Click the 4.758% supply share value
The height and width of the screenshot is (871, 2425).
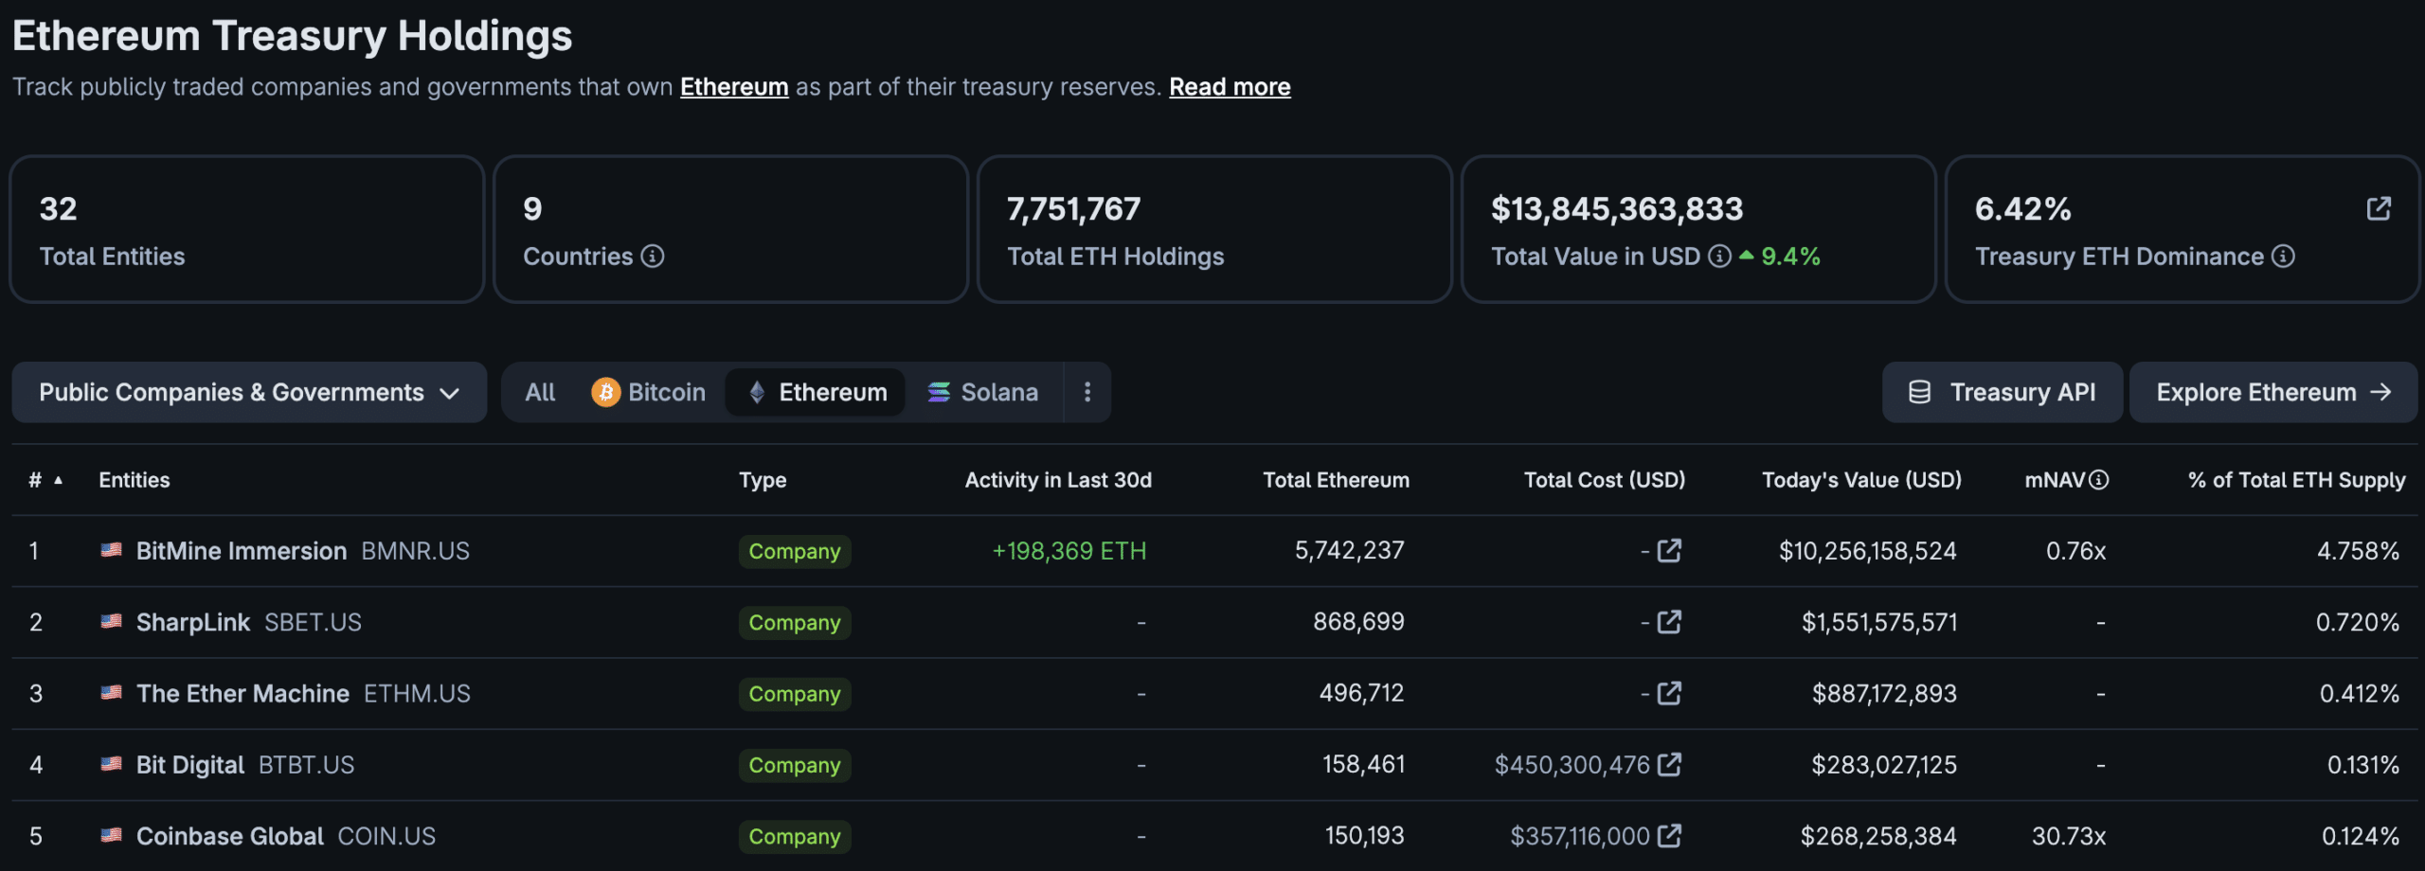(x=2358, y=551)
